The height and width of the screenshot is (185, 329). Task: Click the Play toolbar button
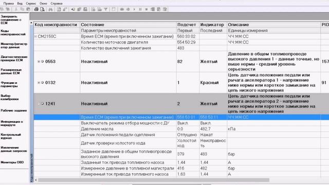tap(134, 9)
